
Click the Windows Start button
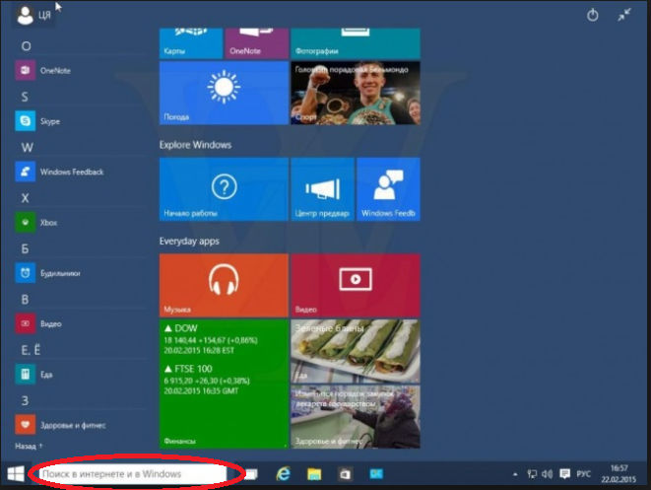pyautogui.click(x=15, y=474)
